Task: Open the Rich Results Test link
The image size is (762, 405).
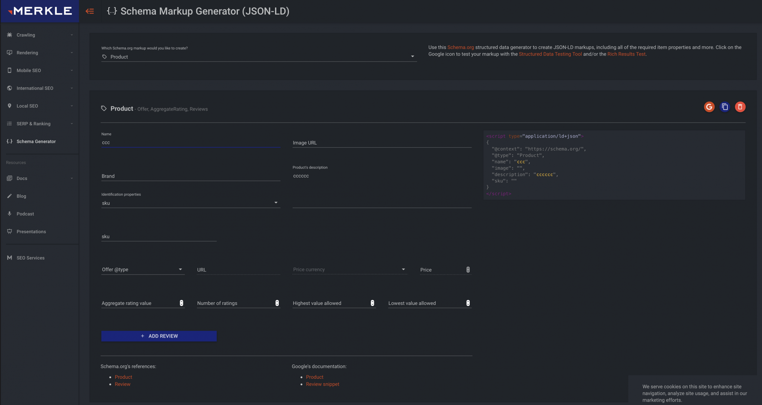Action: pos(626,54)
